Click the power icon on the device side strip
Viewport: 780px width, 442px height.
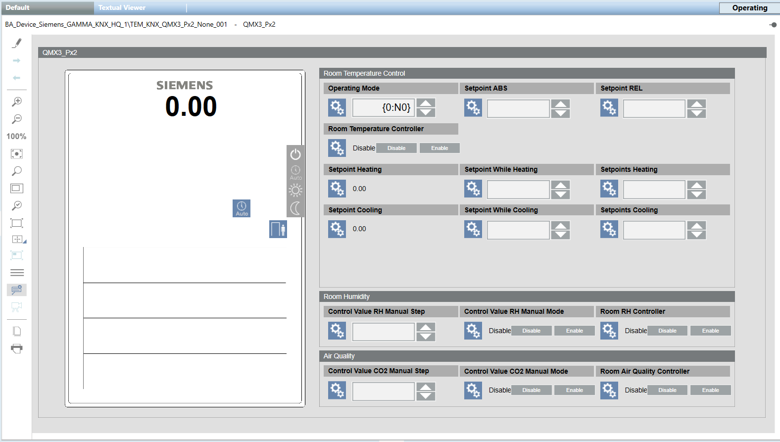(x=295, y=154)
